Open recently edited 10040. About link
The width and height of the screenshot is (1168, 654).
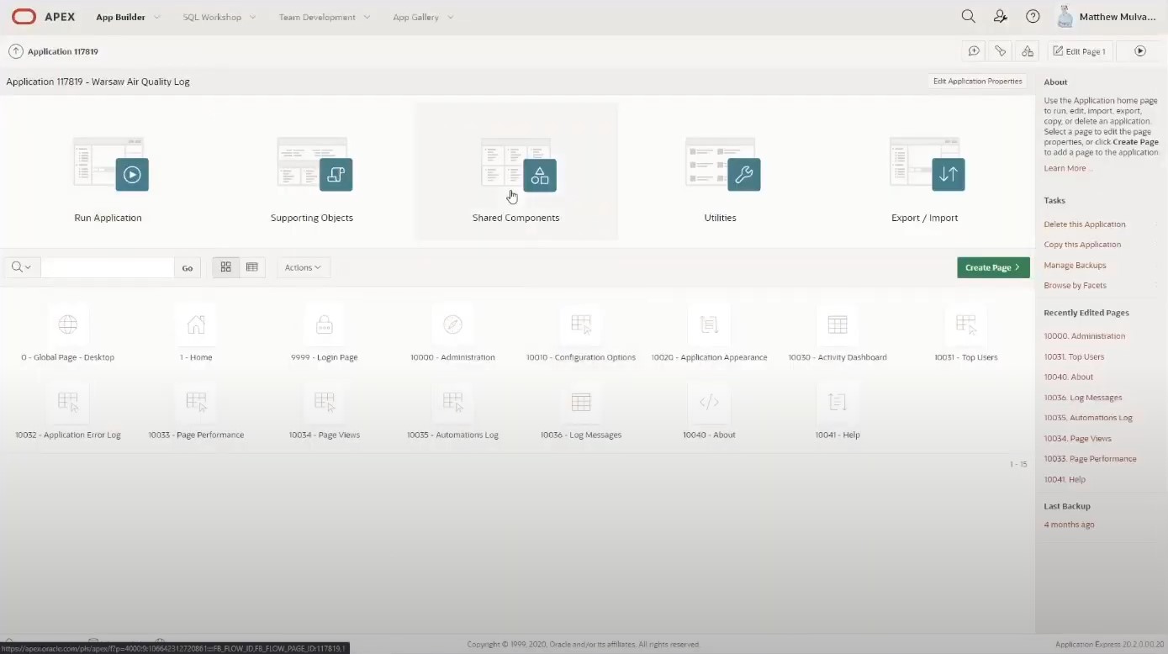click(x=1069, y=377)
